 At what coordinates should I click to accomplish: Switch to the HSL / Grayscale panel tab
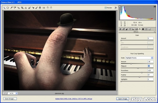130,29
